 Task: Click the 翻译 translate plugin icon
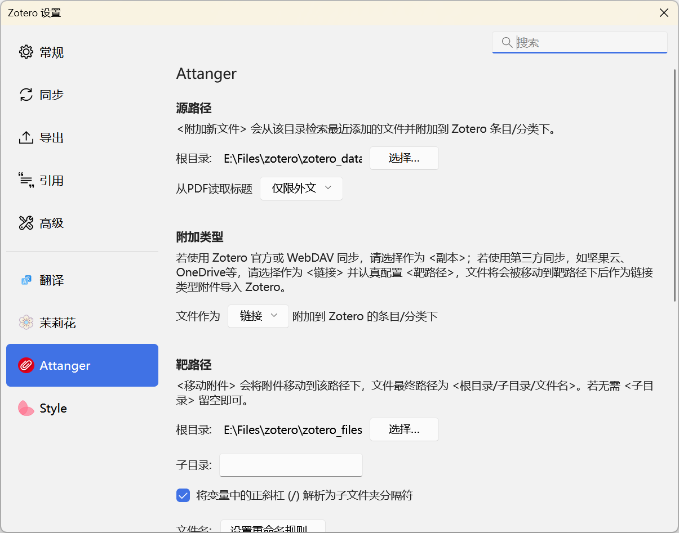click(x=26, y=280)
